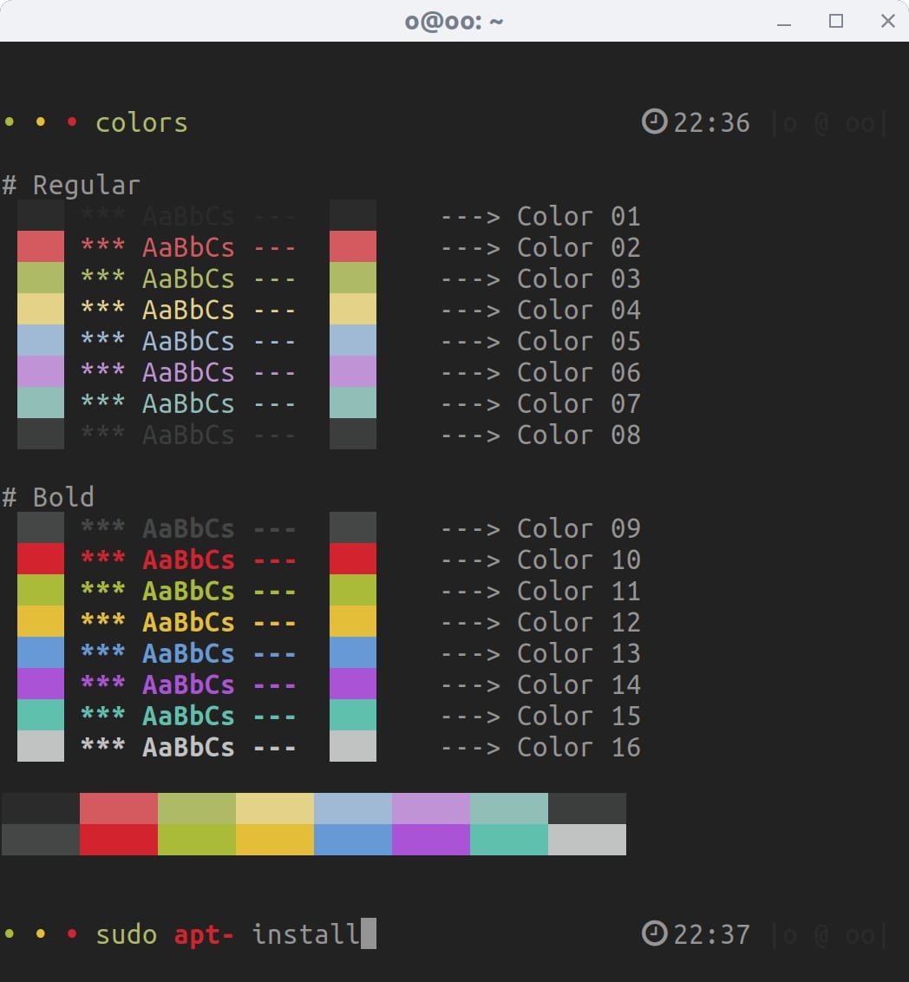This screenshot has width=909, height=982.
Task: Minimize the terminal window
Action: (x=785, y=21)
